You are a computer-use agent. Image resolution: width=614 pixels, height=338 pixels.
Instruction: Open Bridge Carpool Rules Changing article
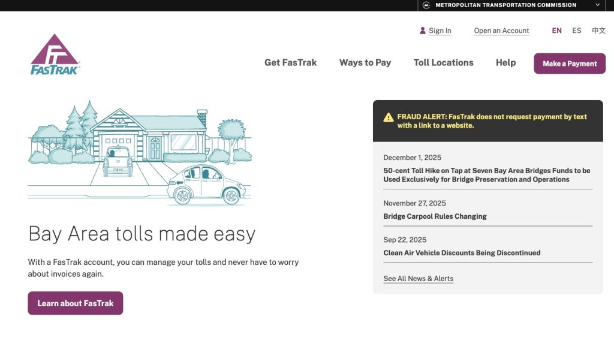pyautogui.click(x=435, y=216)
